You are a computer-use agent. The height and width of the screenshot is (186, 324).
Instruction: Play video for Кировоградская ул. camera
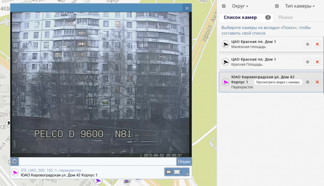(308, 82)
